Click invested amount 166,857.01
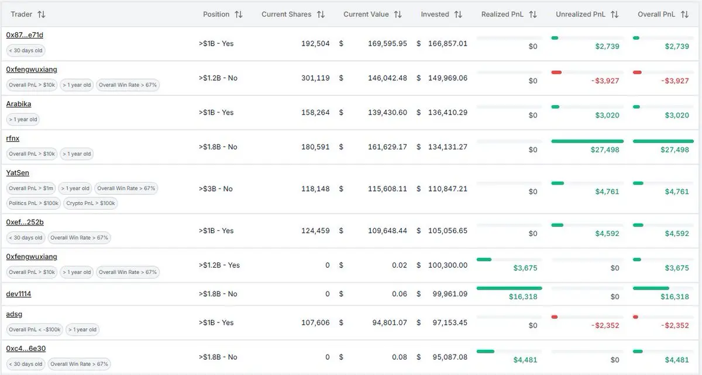 point(448,43)
